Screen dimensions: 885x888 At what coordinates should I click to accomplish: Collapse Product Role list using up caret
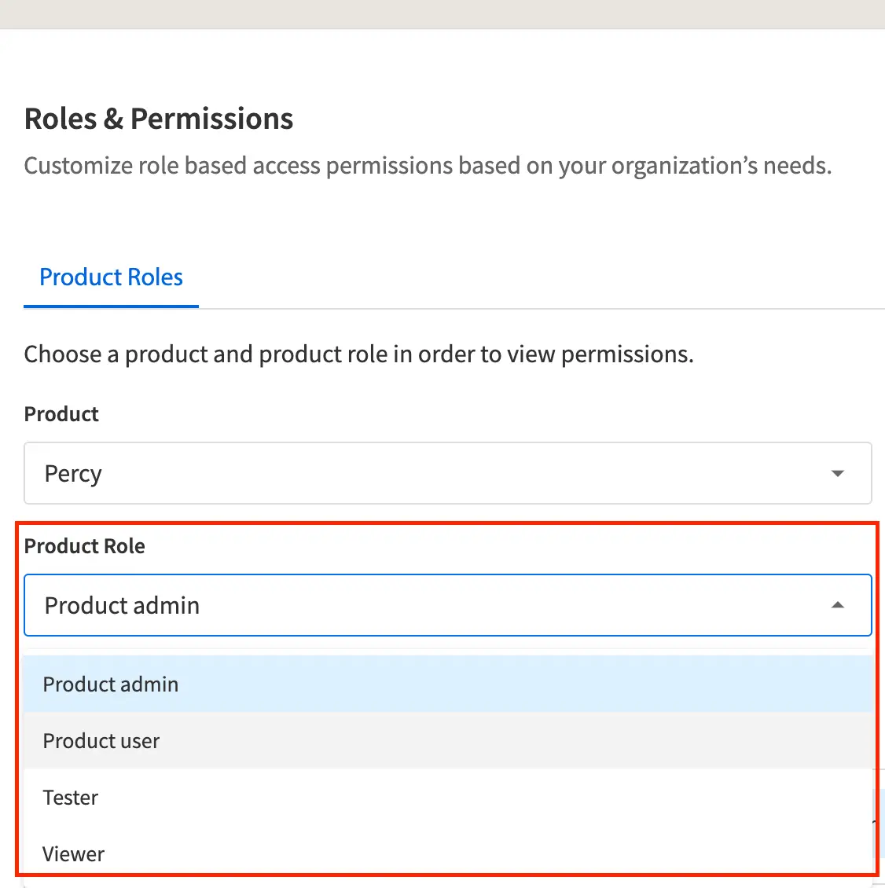pos(837,605)
